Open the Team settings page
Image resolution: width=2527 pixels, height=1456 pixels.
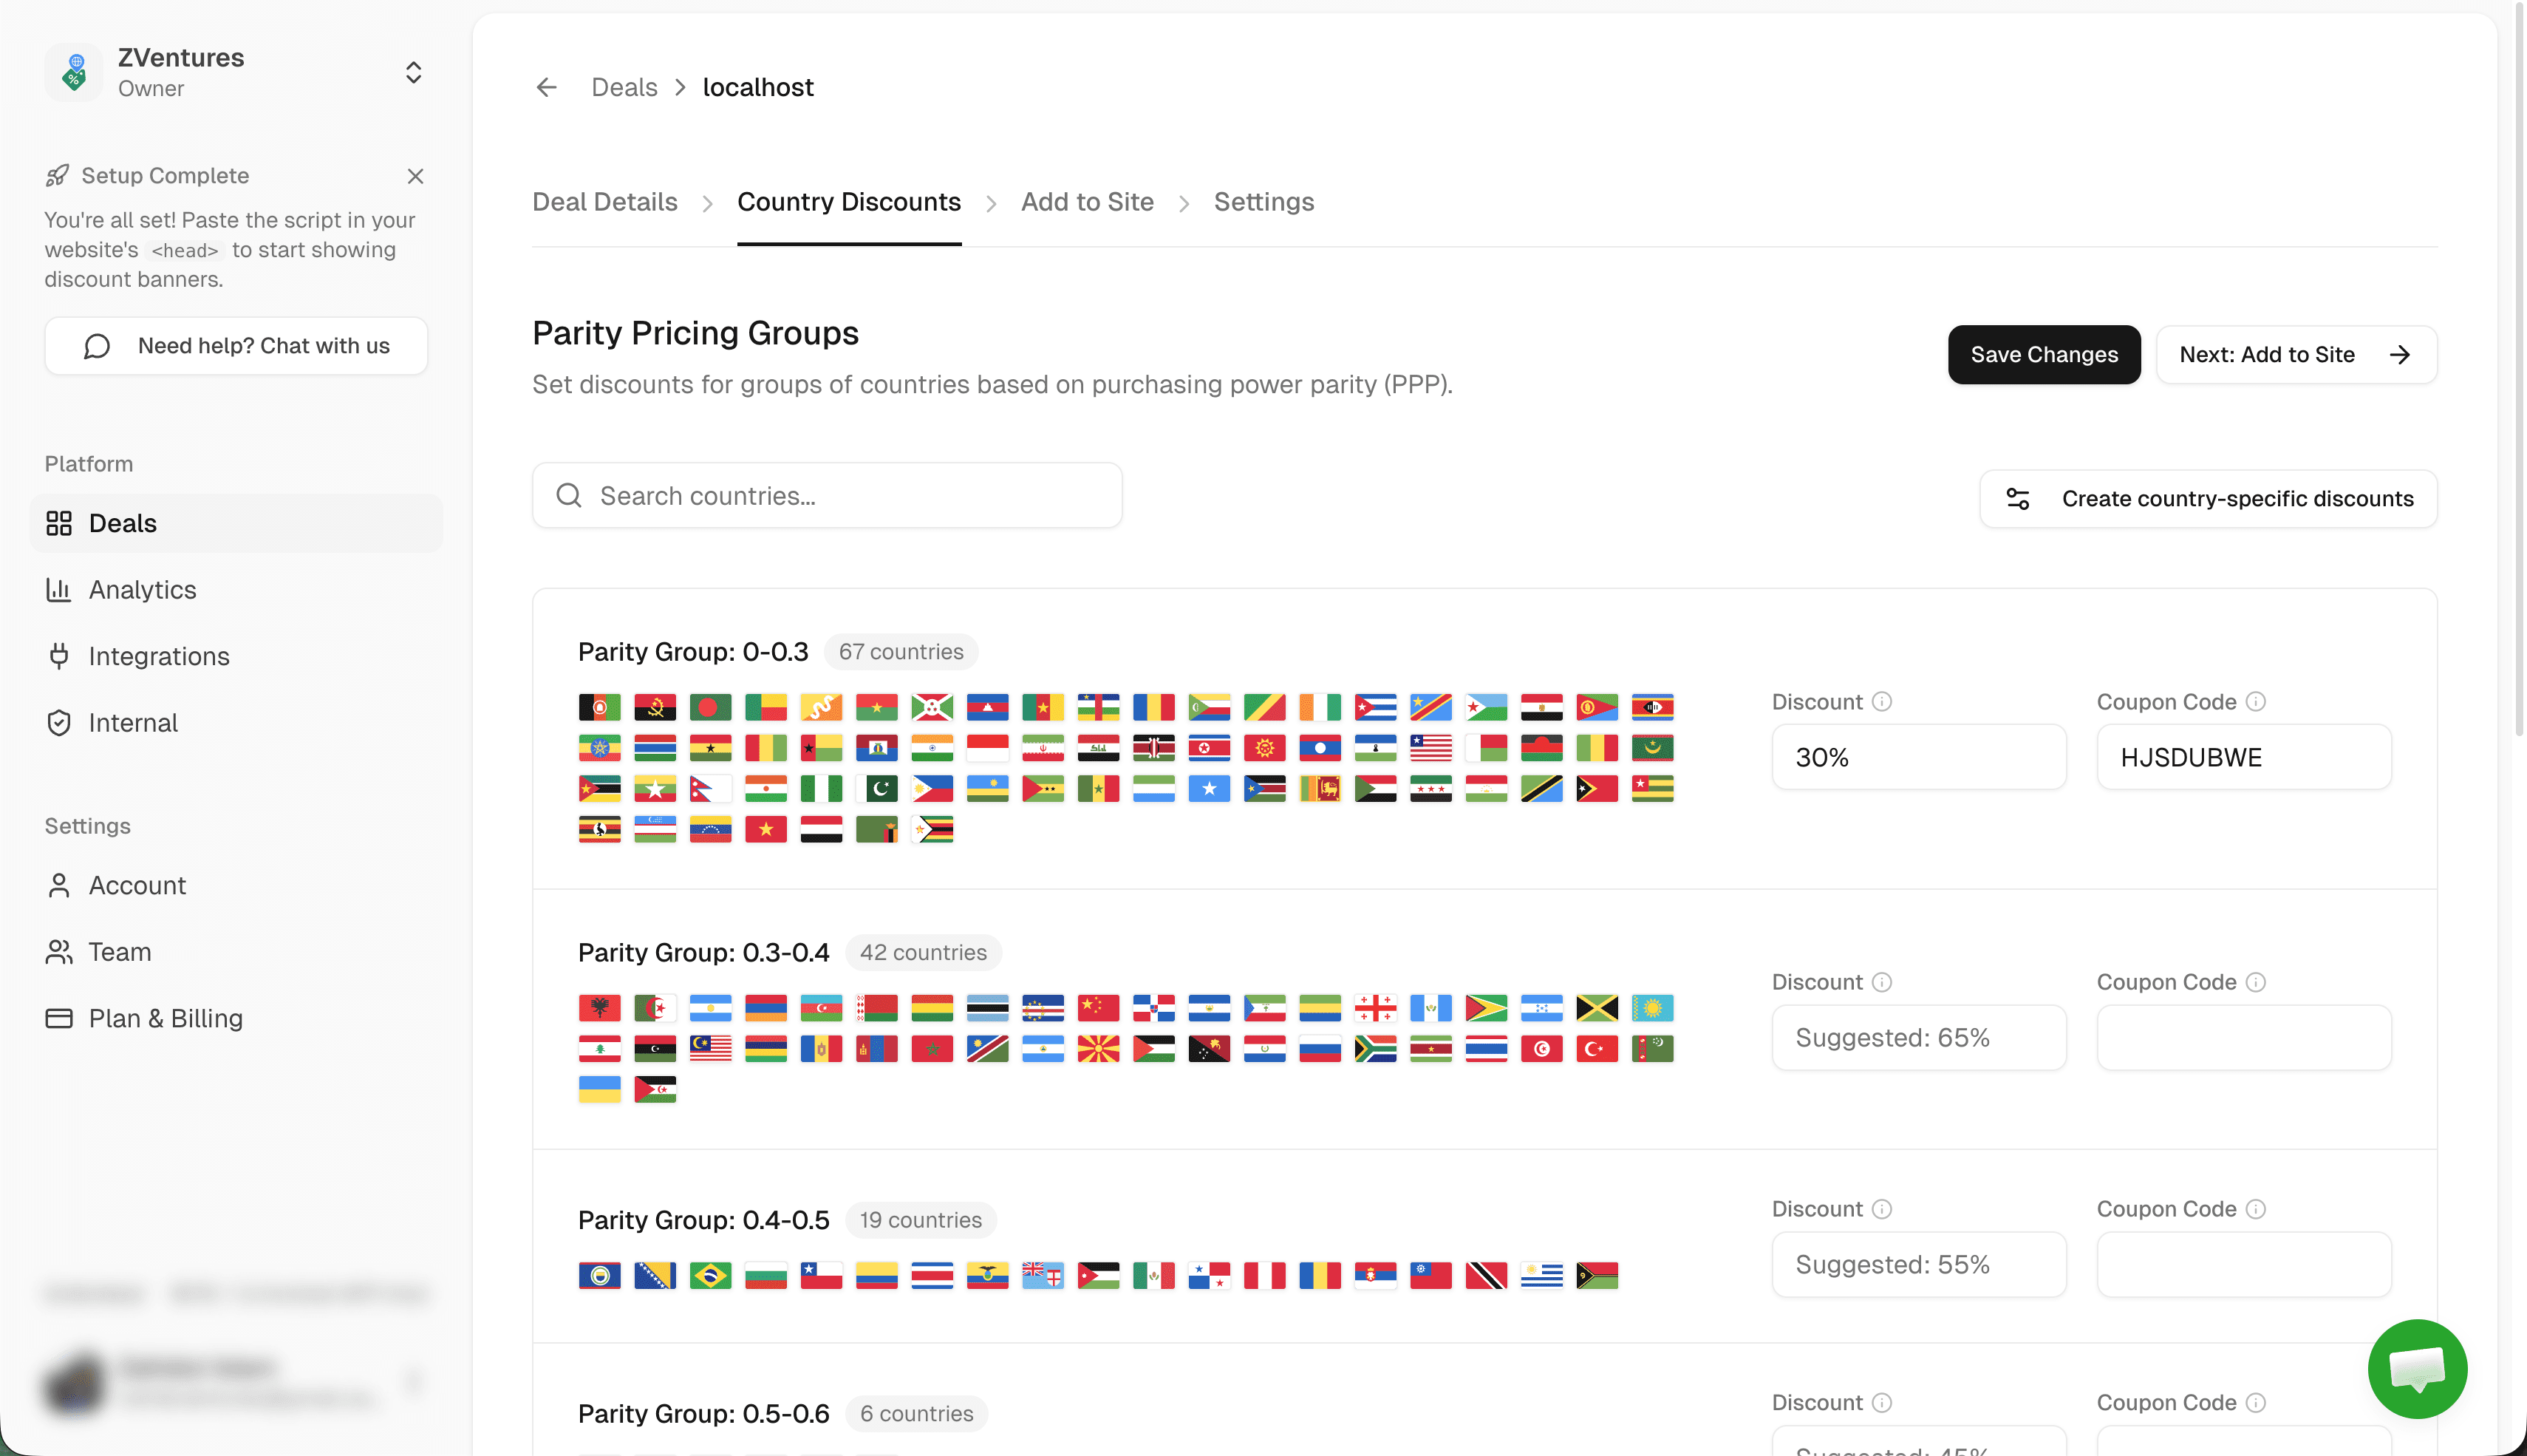tap(120, 951)
